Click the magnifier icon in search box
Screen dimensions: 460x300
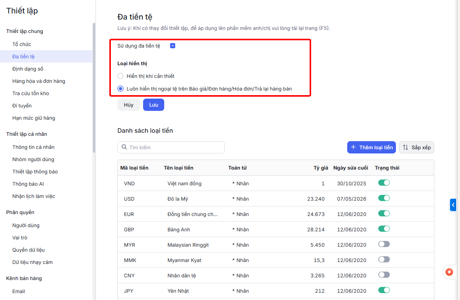(124, 147)
